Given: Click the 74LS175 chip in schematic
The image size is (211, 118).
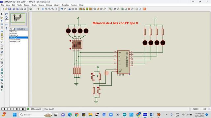Looking at the screenshot, I should [123, 62].
